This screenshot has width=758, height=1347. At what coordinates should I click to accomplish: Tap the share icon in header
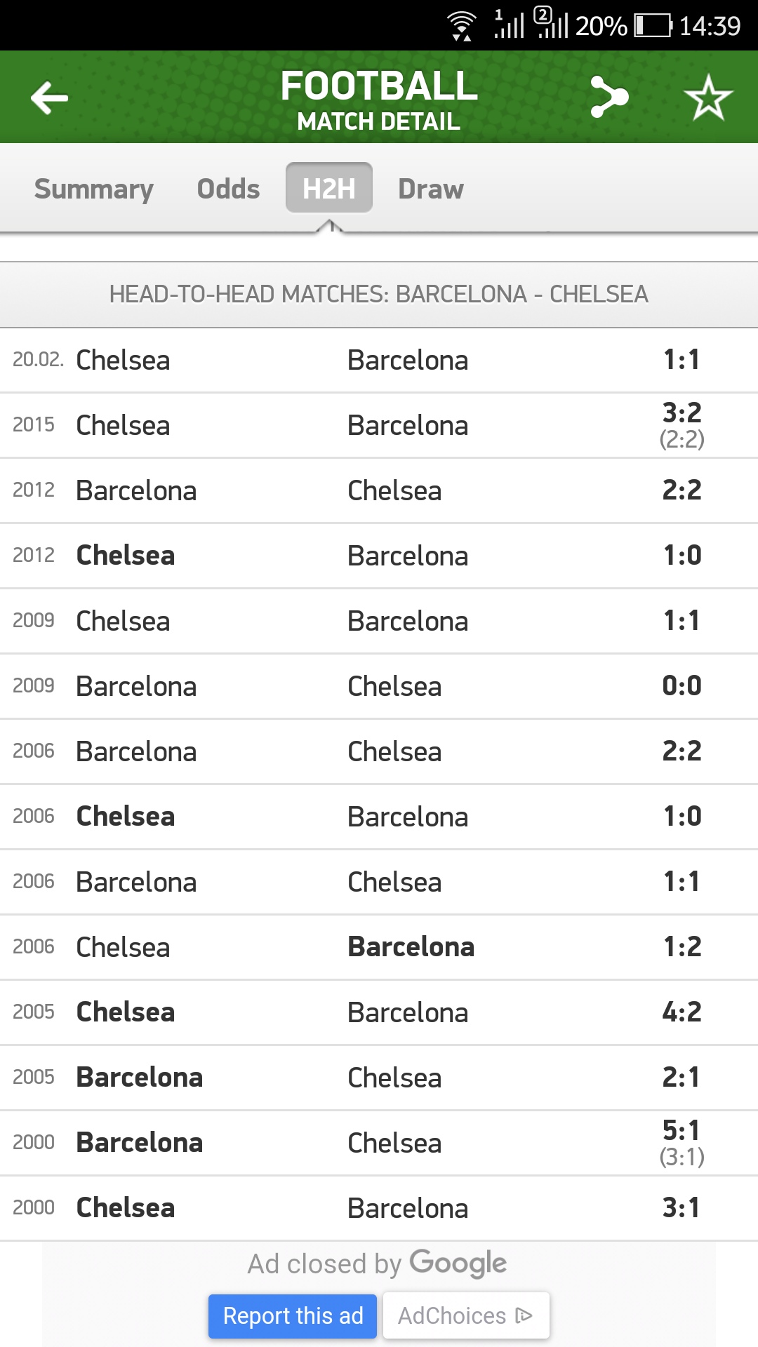tap(609, 97)
